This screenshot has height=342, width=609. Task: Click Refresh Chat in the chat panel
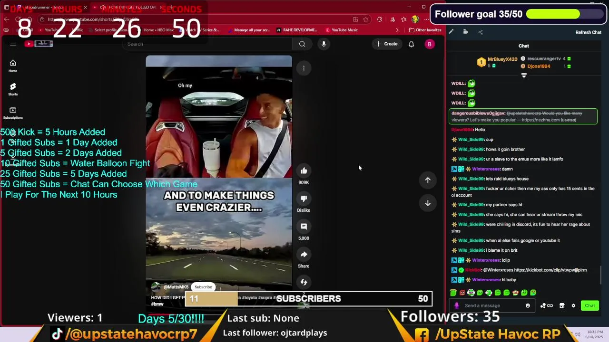588,32
